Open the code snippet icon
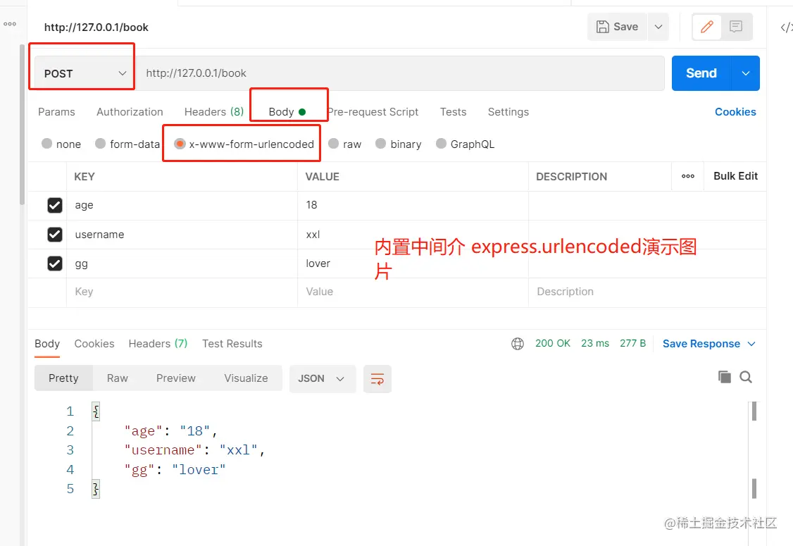Image resolution: width=793 pixels, height=546 pixels. (x=786, y=27)
